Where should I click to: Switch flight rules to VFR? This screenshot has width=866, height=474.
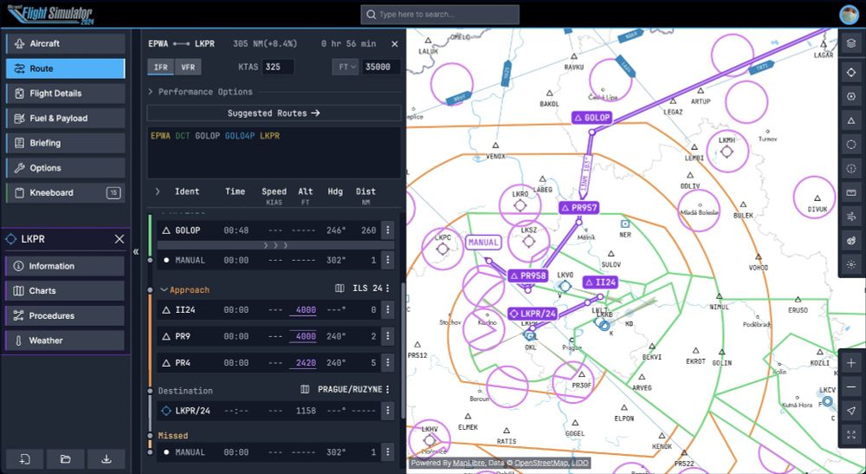click(x=188, y=67)
